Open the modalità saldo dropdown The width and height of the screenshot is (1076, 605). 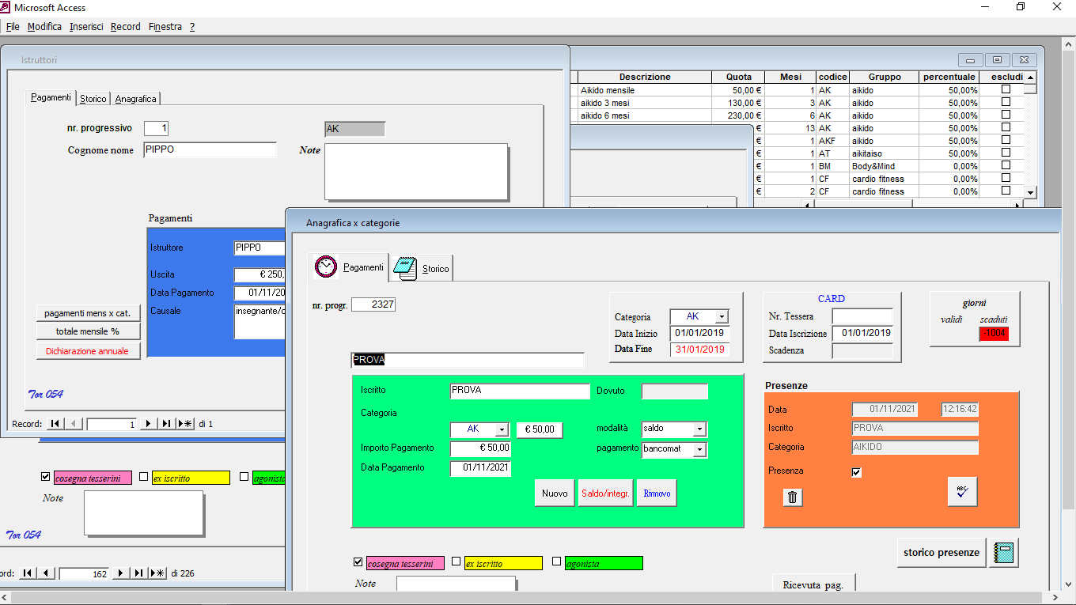pos(699,429)
